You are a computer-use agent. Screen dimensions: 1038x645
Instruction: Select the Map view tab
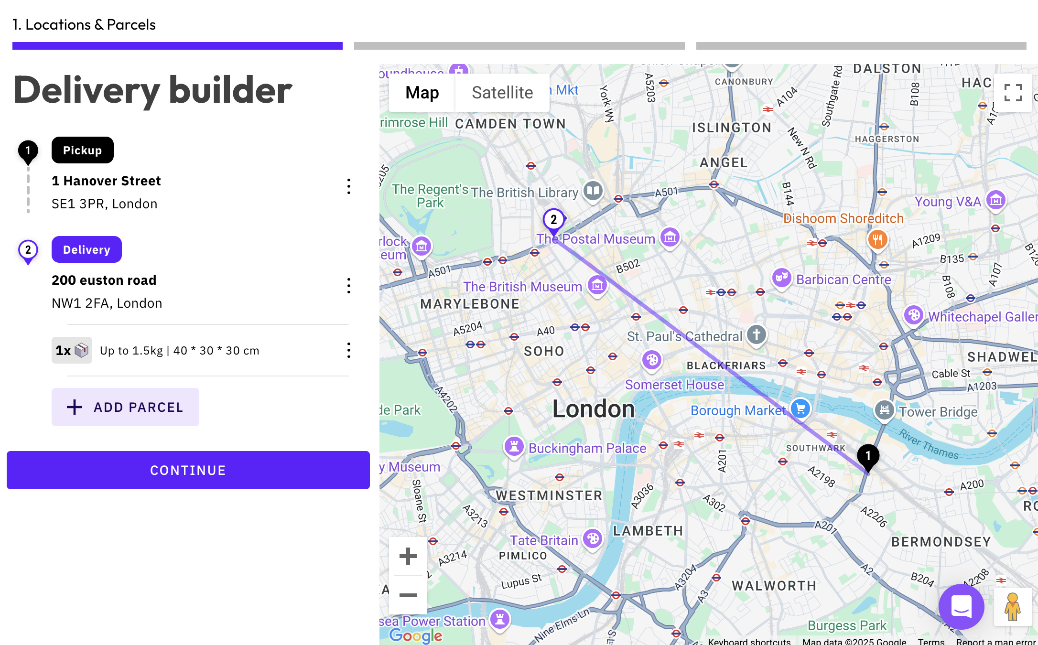coord(422,93)
